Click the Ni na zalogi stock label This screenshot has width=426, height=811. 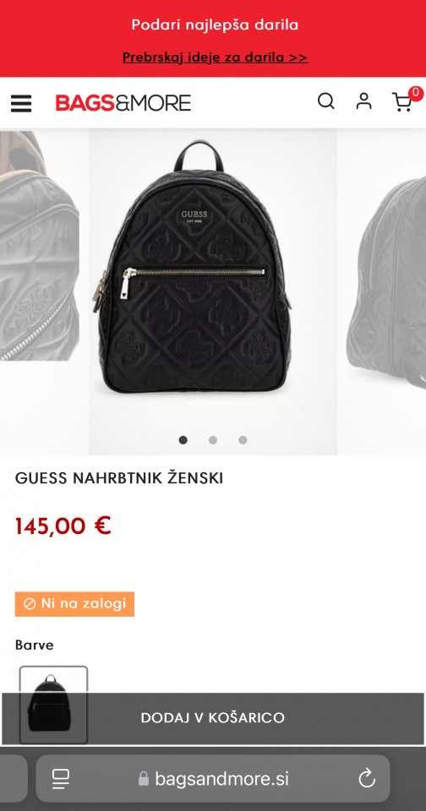(x=74, y=603)
